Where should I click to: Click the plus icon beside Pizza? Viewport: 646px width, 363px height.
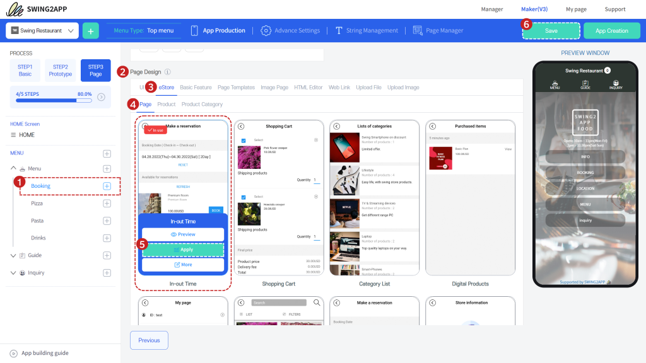[x=107, y=204]
